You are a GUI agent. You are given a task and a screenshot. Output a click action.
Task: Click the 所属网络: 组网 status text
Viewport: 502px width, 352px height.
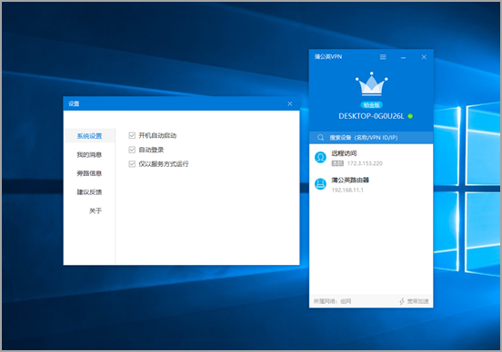[332, 301]
